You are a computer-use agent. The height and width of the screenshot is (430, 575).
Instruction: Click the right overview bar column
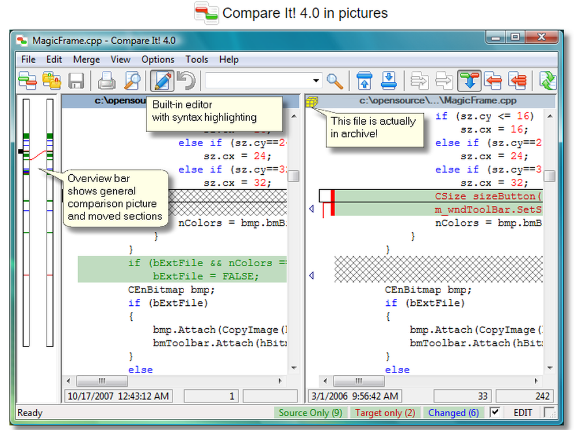tap(50, 222)
